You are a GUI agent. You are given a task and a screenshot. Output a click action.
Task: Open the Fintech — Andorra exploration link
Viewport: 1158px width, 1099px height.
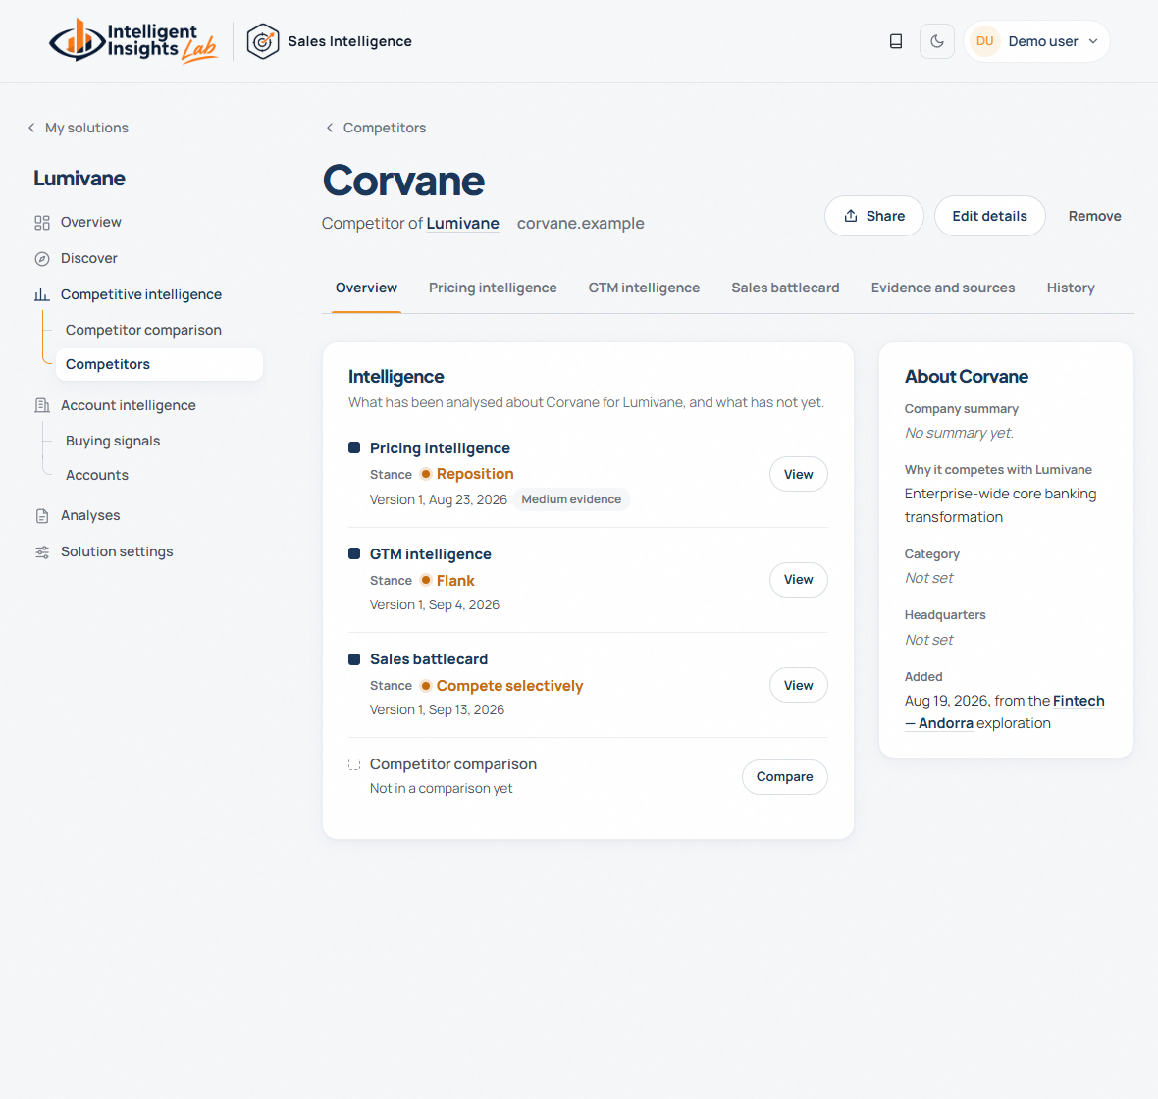(1004, 712)
